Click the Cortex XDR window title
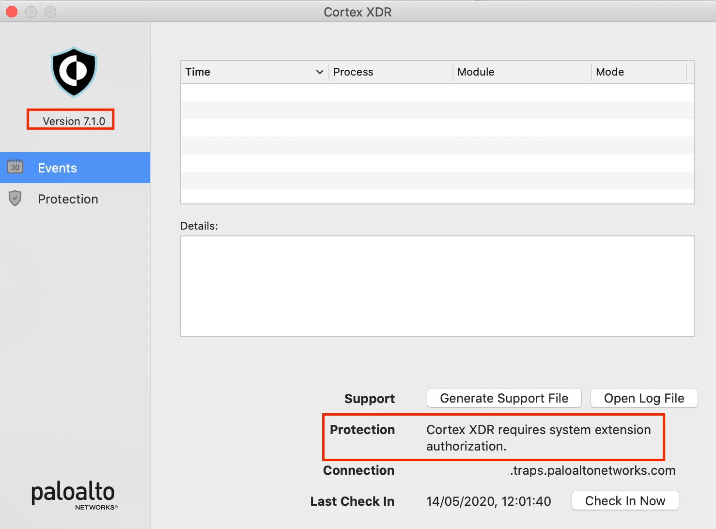Image resolution: width=716 pixels, height=529 pixels. 358,12
